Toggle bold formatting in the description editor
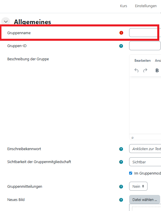Viewport: 161px width, 211px height. [157, 70]
